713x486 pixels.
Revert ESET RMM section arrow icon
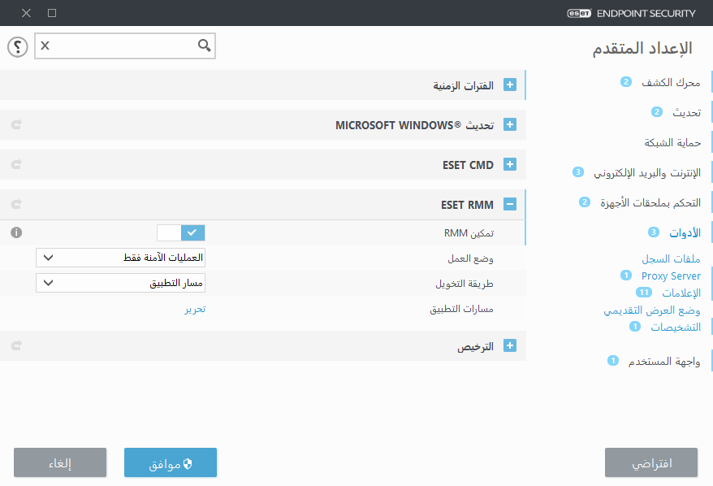(17, 204)
